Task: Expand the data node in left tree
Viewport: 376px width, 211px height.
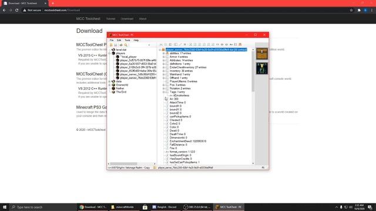Action: (x=110, y=81)
